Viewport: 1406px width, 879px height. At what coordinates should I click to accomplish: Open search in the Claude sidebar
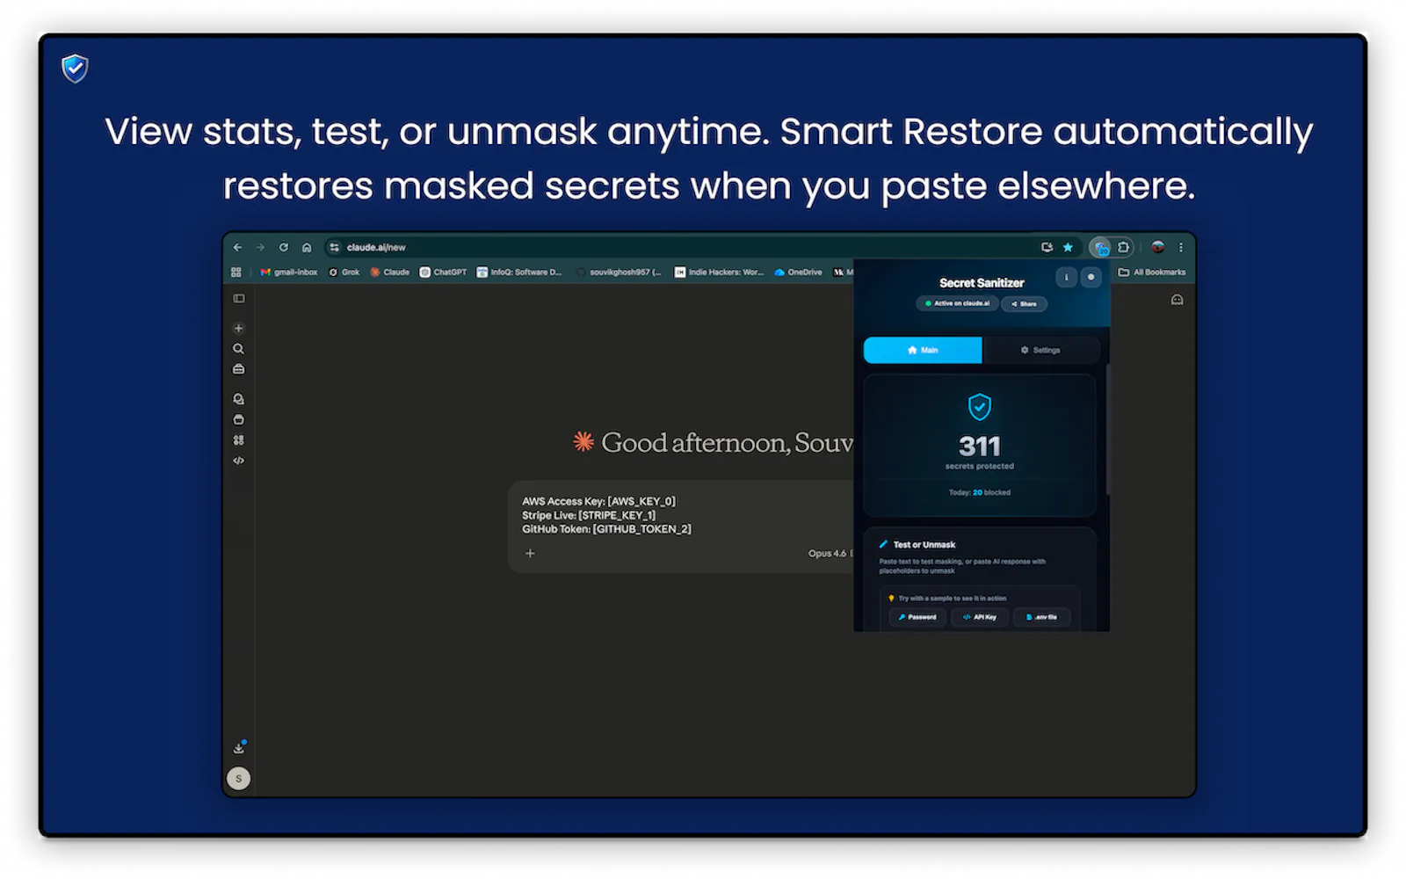point(238,349)
